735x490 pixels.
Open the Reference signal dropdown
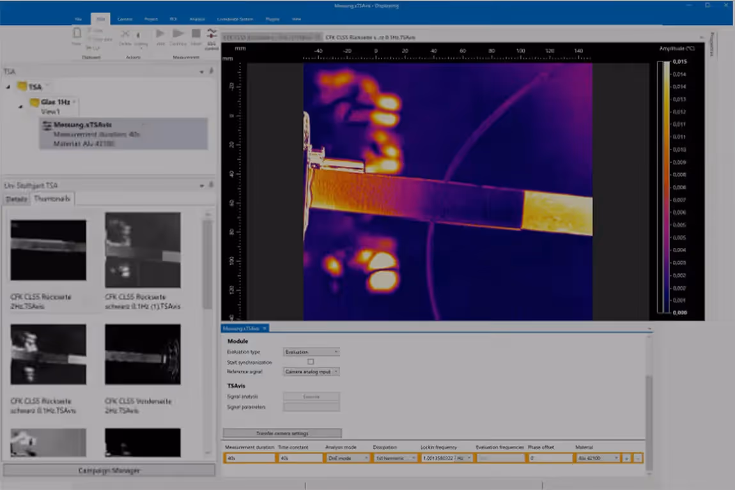pyautogui.click(x=311, y=371)
